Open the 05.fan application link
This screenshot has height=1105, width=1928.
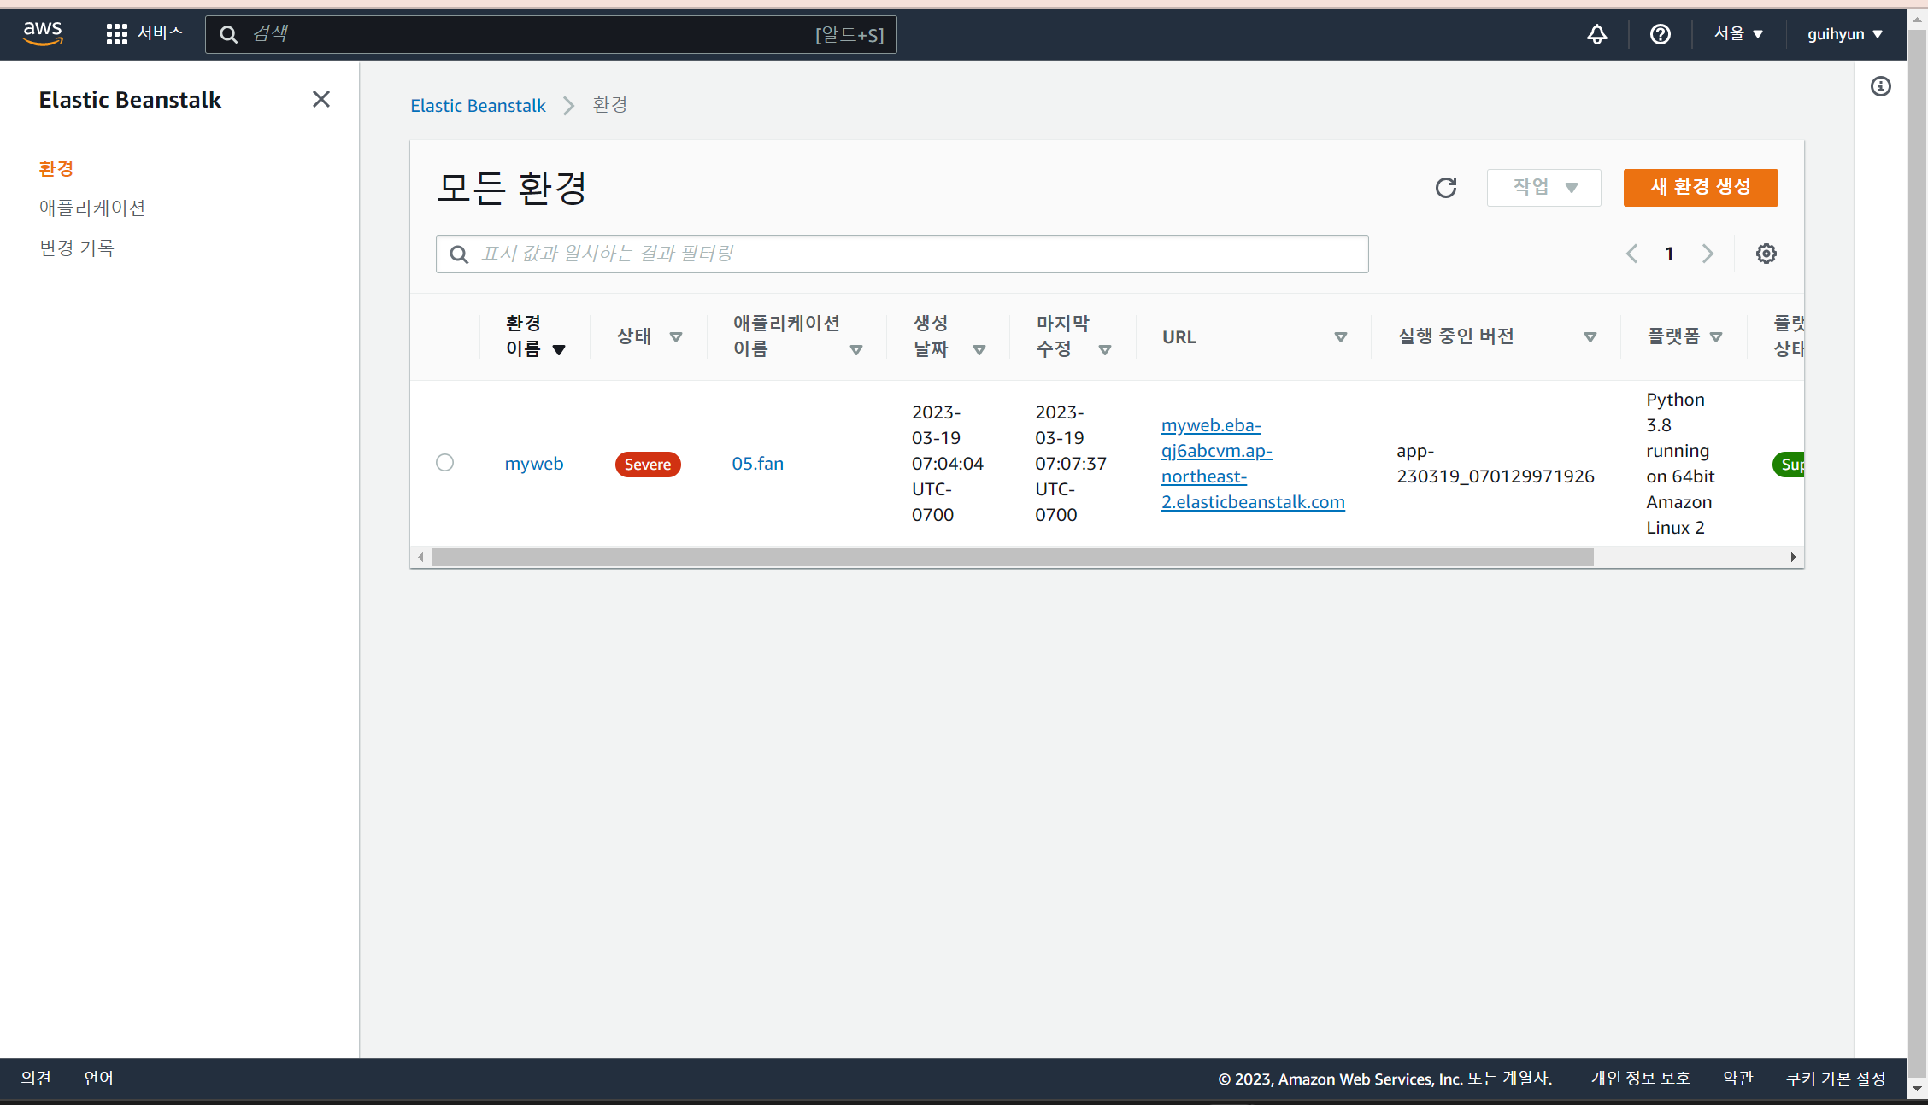(757, 464)
